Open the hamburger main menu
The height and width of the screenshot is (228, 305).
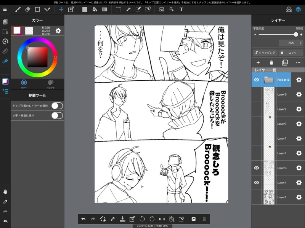click(5, 9)
